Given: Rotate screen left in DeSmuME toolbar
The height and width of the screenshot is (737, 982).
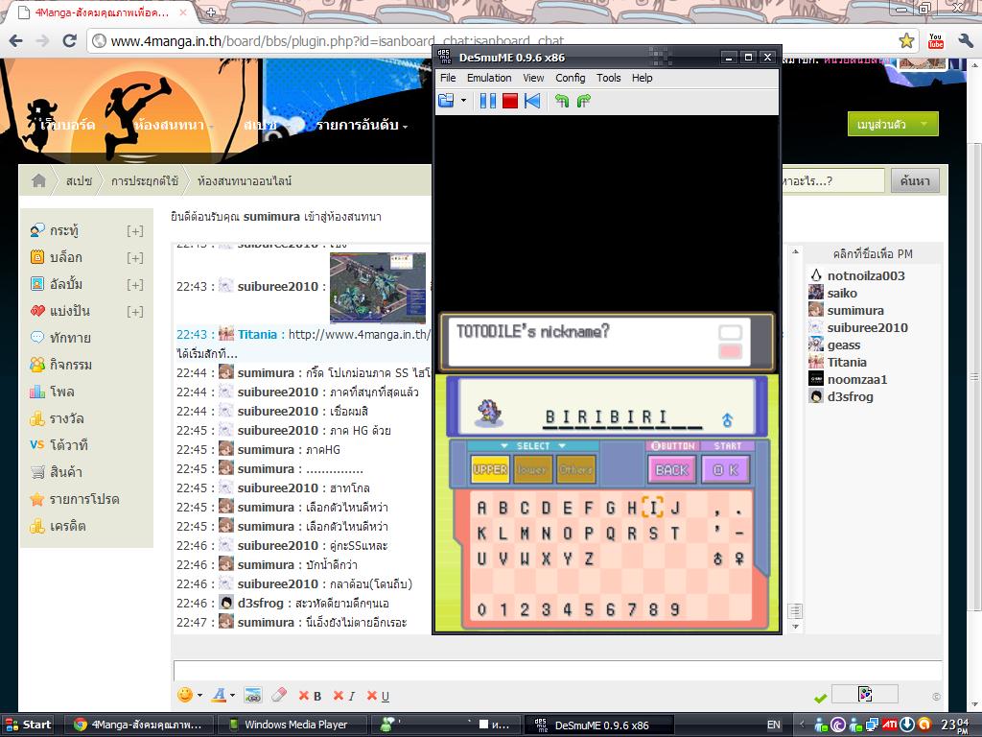Looking at the screenshot, I should point(562,100).
